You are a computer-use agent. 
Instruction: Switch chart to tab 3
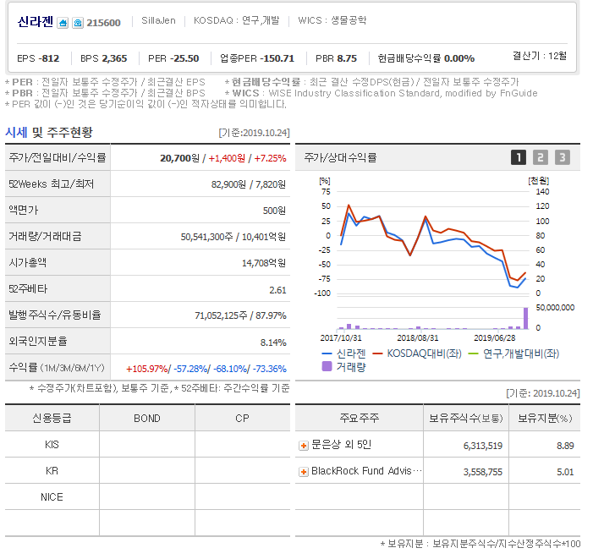click(563, 157)
